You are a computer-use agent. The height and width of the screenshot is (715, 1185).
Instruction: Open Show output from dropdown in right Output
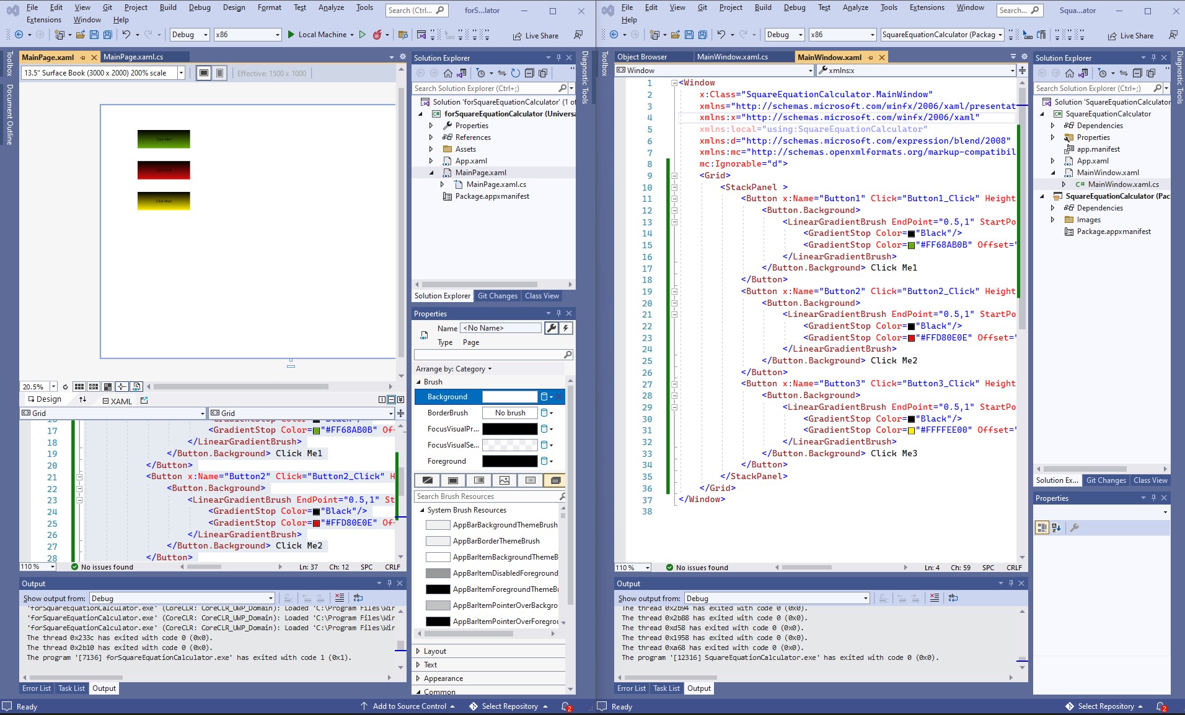(x=777, y=598)
